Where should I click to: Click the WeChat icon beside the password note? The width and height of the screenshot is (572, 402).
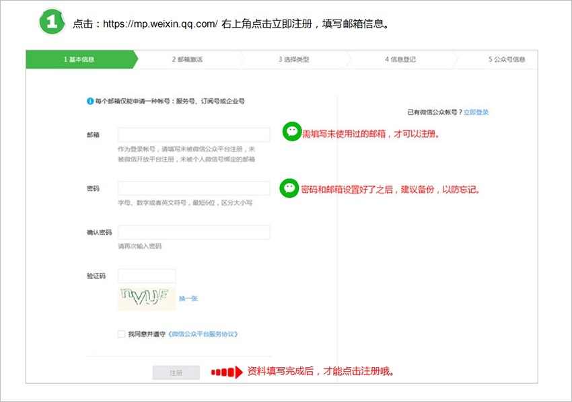pos(289,189)
